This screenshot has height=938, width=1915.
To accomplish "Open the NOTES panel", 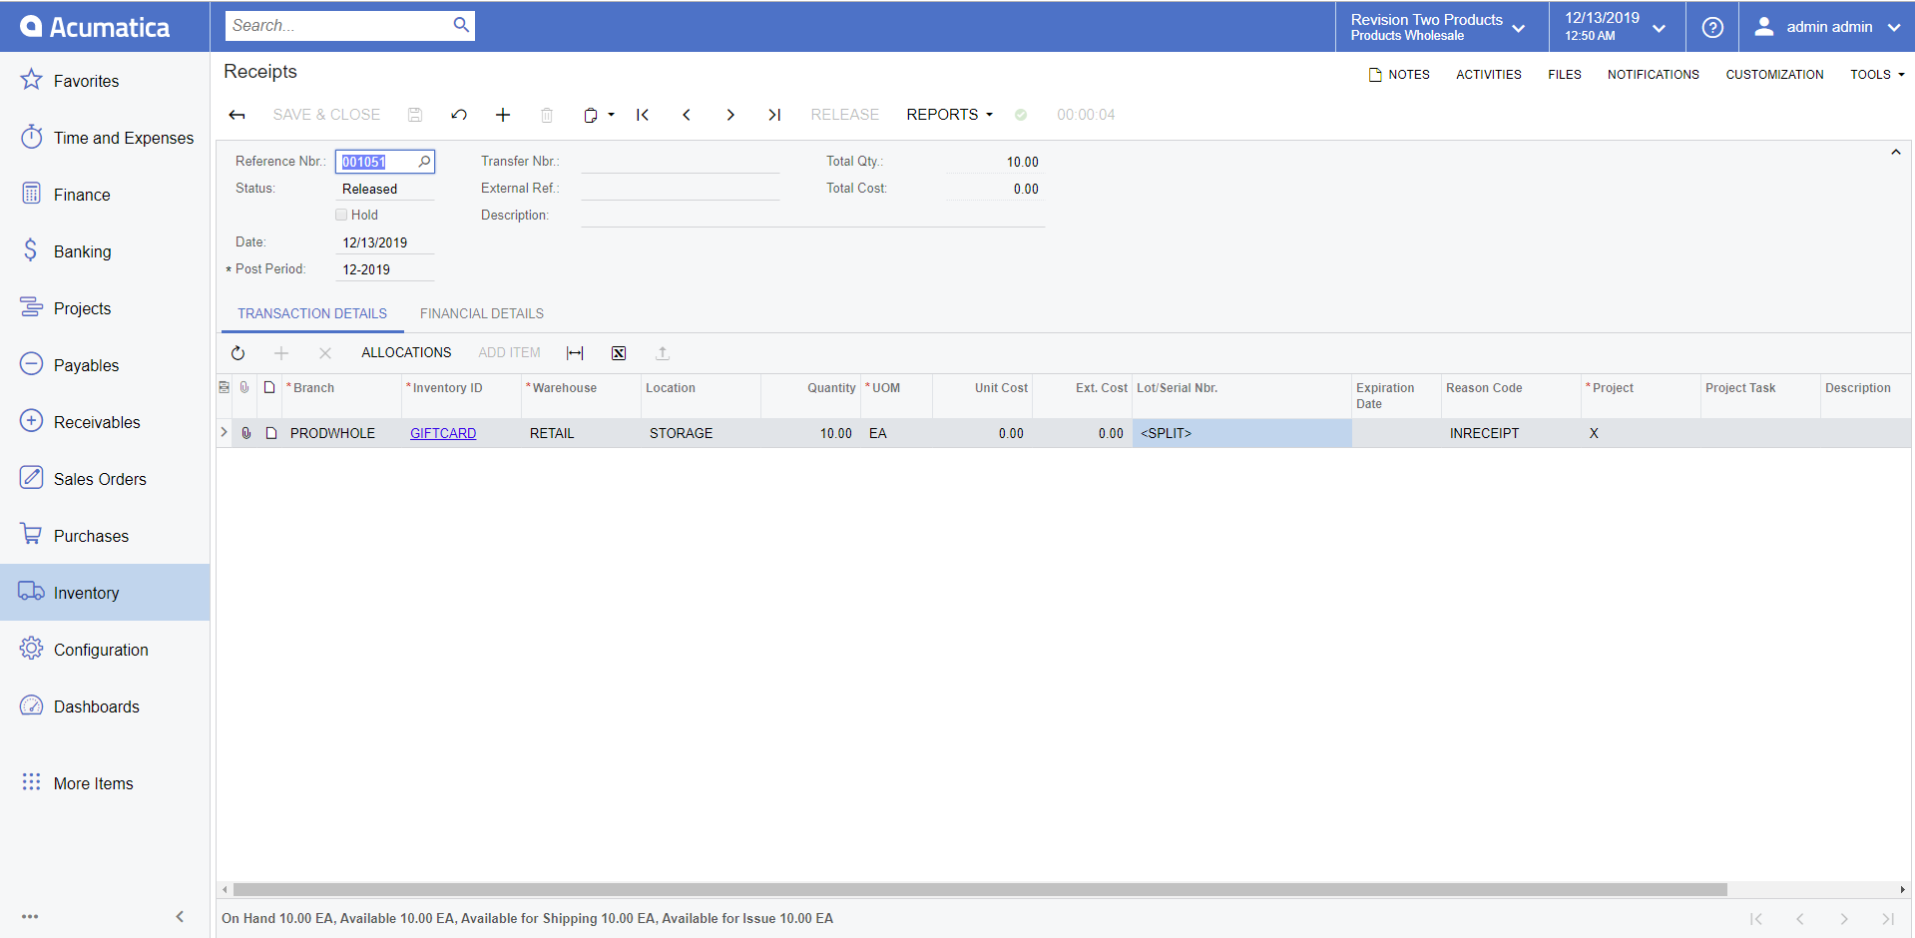I will click(1399, 75).
